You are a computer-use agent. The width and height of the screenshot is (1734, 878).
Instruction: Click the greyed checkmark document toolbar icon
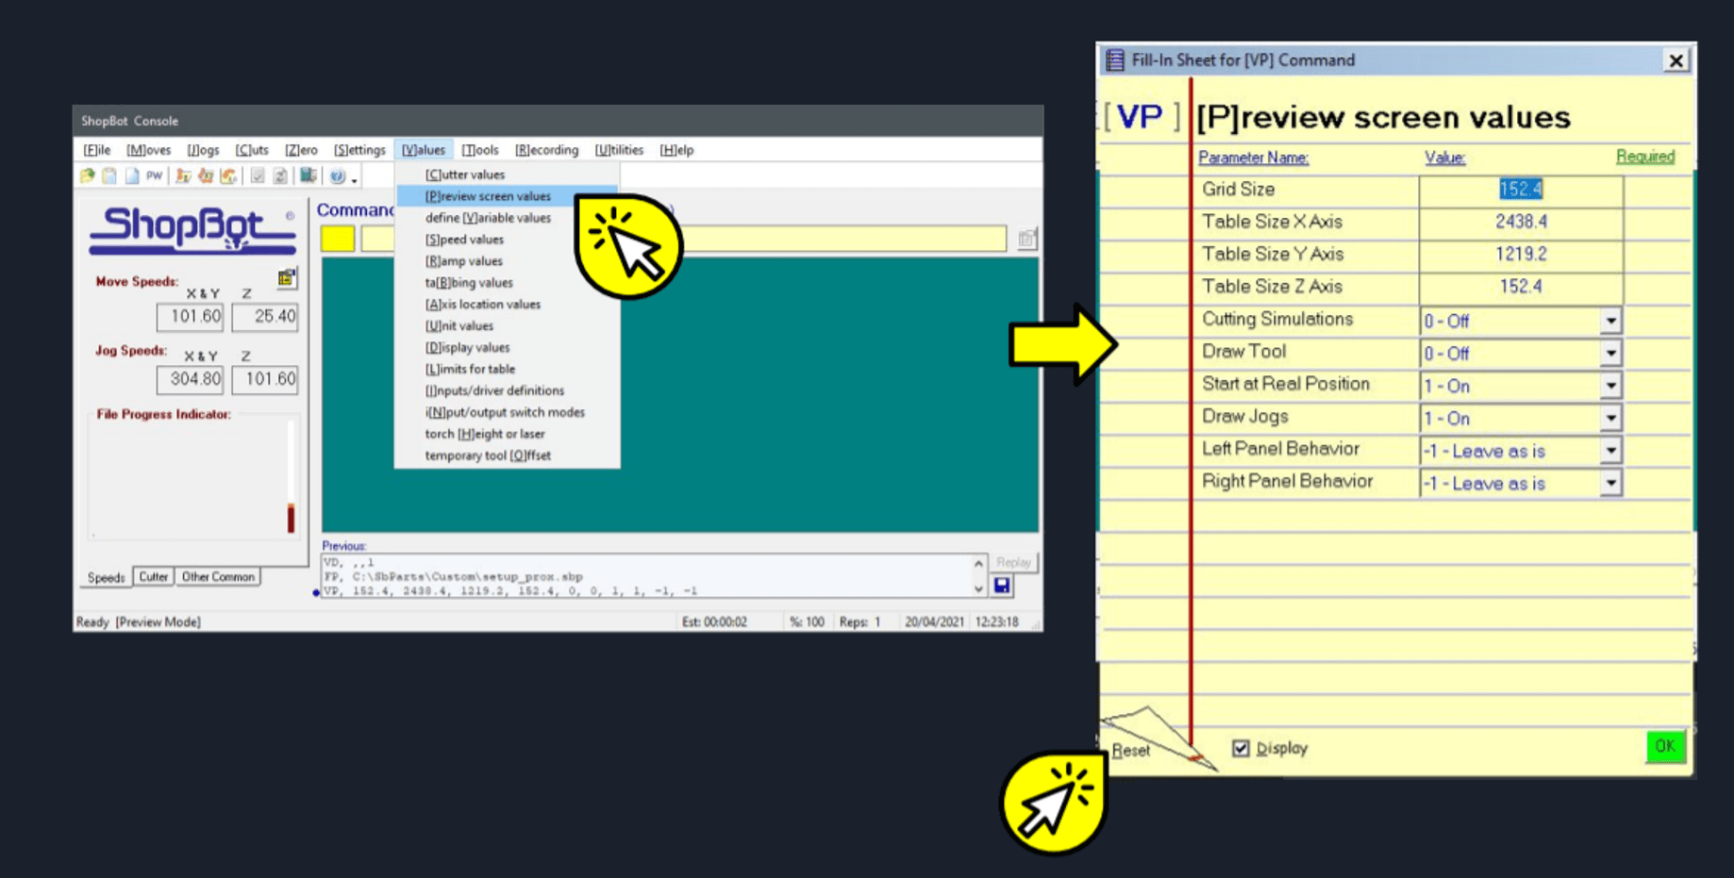(x=257, y=176)
